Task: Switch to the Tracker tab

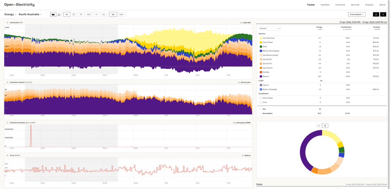Action: pos(311,5)
